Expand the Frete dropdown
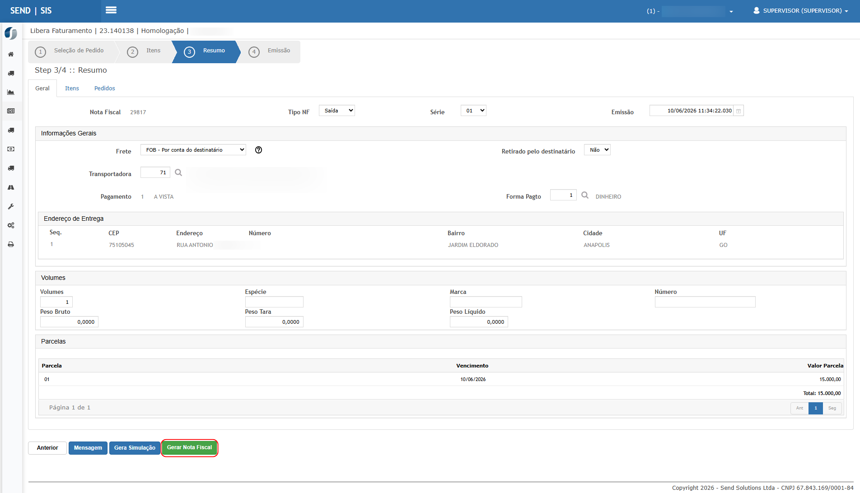Viewport: 860px width, 493px height. point(193,150)
